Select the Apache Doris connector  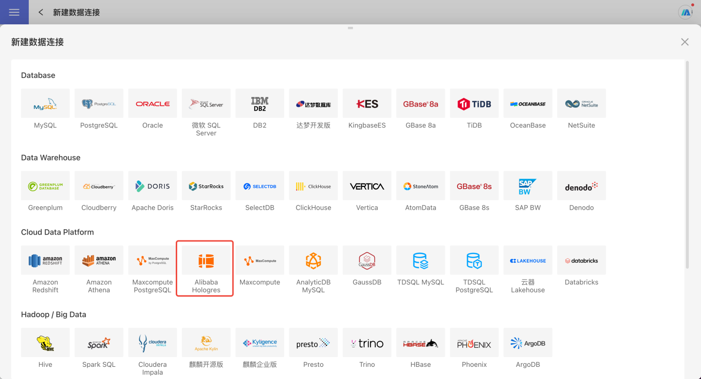152,186
